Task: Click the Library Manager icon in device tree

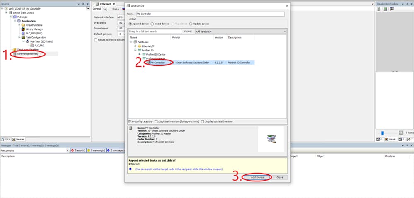Action: [x=23, y=29]
